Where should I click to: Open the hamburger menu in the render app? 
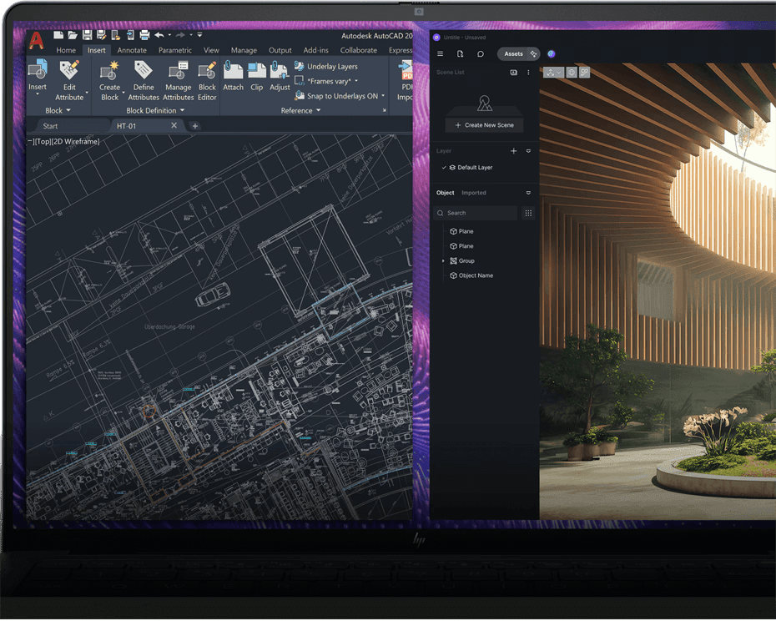[440, 53]
